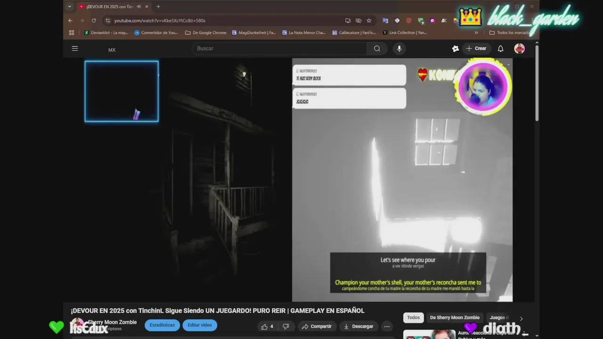Open the Calliecature FanFic bookmark

click(354, 32)
